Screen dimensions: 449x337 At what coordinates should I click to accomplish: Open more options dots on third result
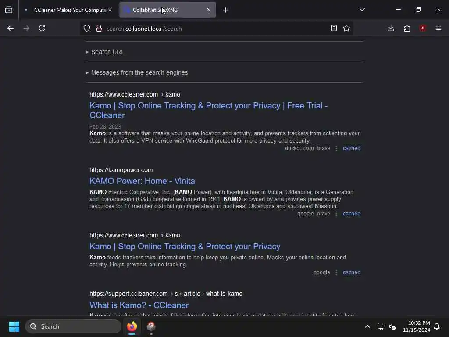click(x=336, y=272)
